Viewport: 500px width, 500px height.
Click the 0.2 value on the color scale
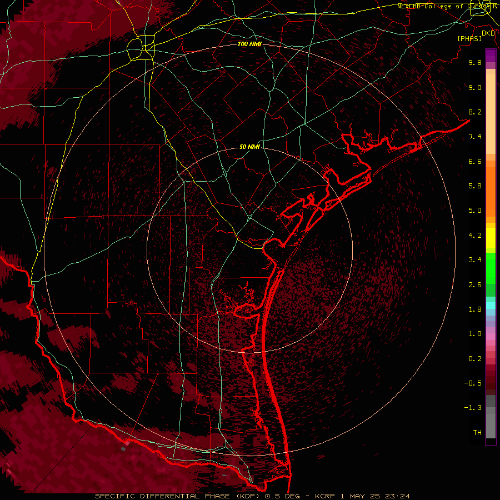point(475,359)
